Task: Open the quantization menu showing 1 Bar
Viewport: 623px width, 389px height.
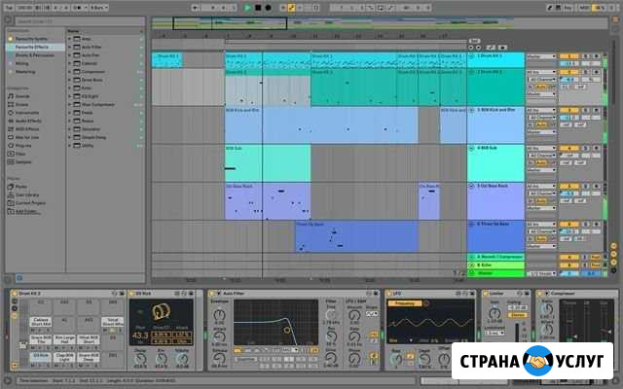Action: tap(98, 8)
